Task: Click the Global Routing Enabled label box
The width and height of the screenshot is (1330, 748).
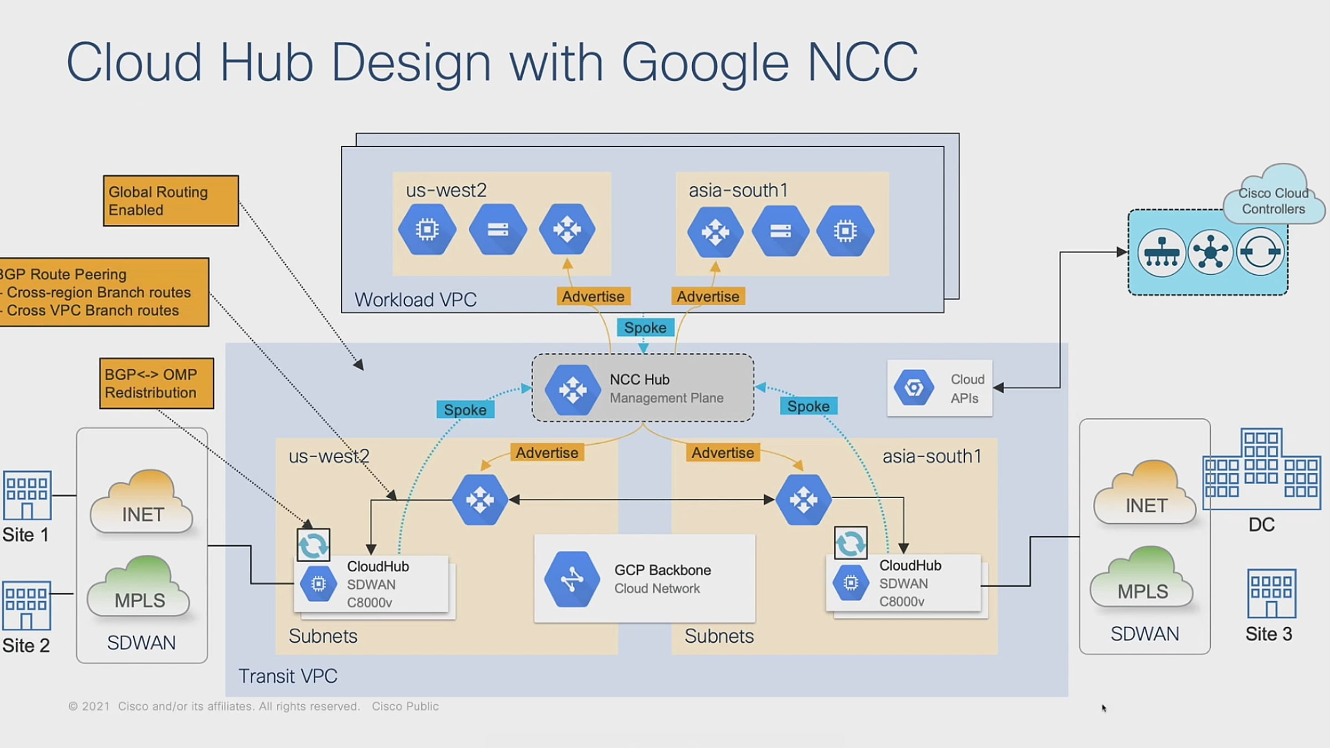Action: point(171,201)
